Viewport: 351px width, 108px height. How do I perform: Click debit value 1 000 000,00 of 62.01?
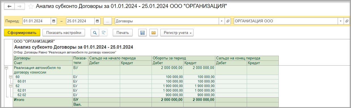(167, 90)
